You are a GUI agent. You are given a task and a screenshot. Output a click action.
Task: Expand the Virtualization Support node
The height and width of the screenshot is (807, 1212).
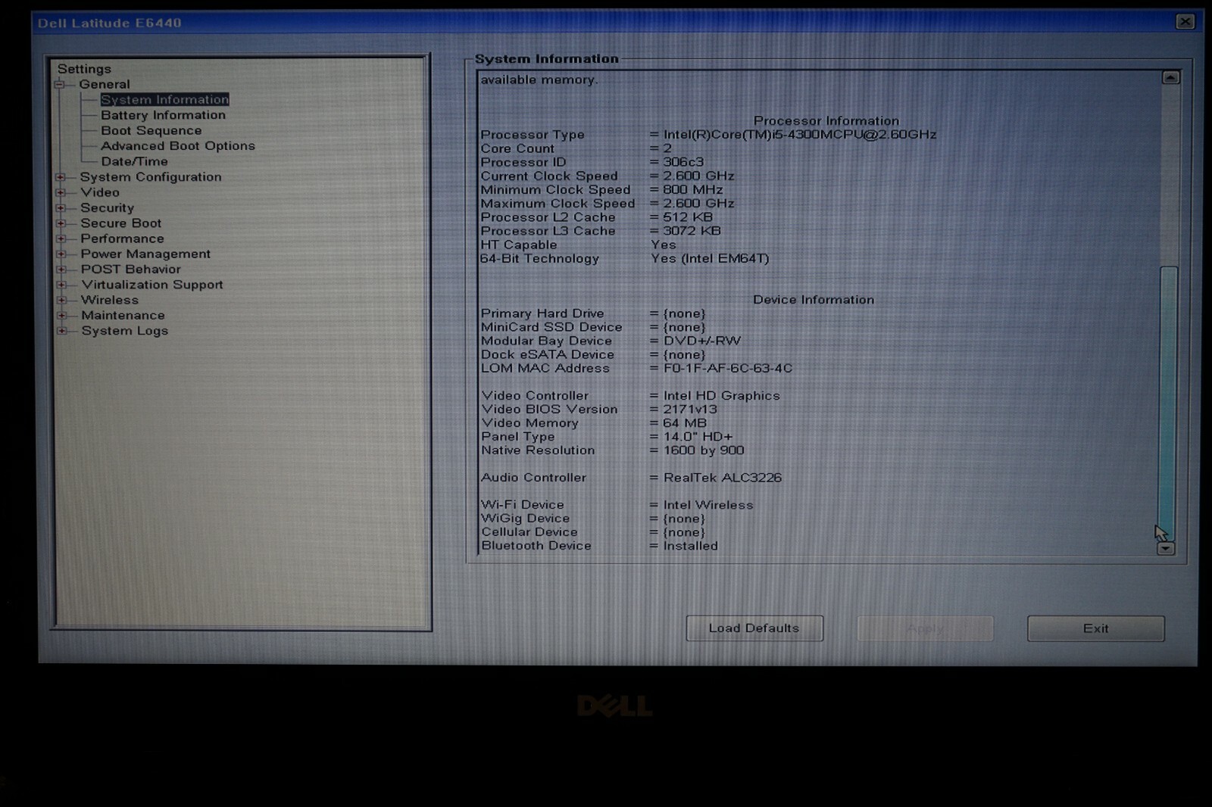click(x=61, y=285)
